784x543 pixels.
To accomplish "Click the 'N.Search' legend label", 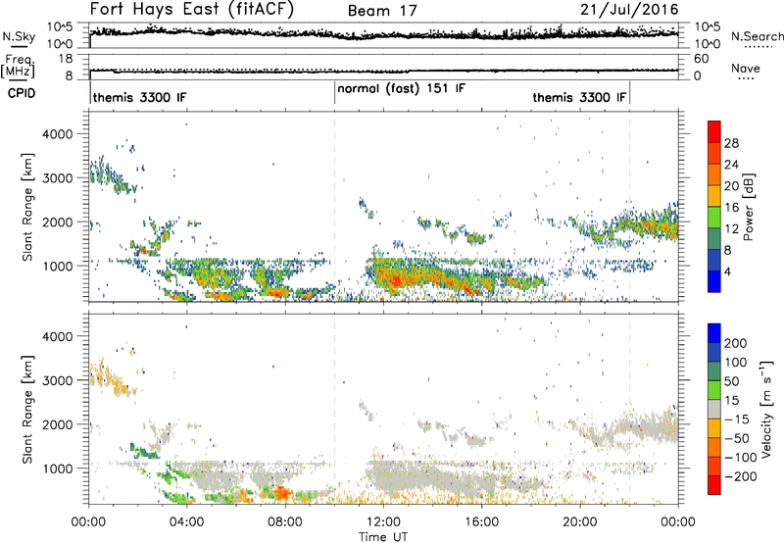I will point(757,36).
